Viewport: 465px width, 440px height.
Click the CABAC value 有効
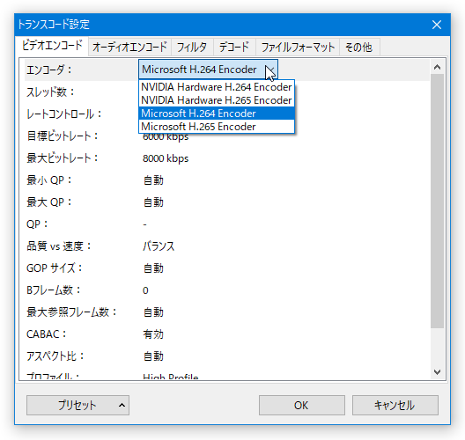pyautogui.click(x=153, y=334)
